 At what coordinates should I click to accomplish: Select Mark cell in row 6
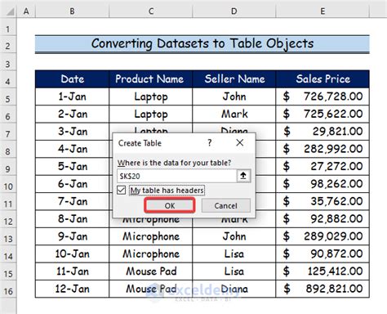coord(234,114)
